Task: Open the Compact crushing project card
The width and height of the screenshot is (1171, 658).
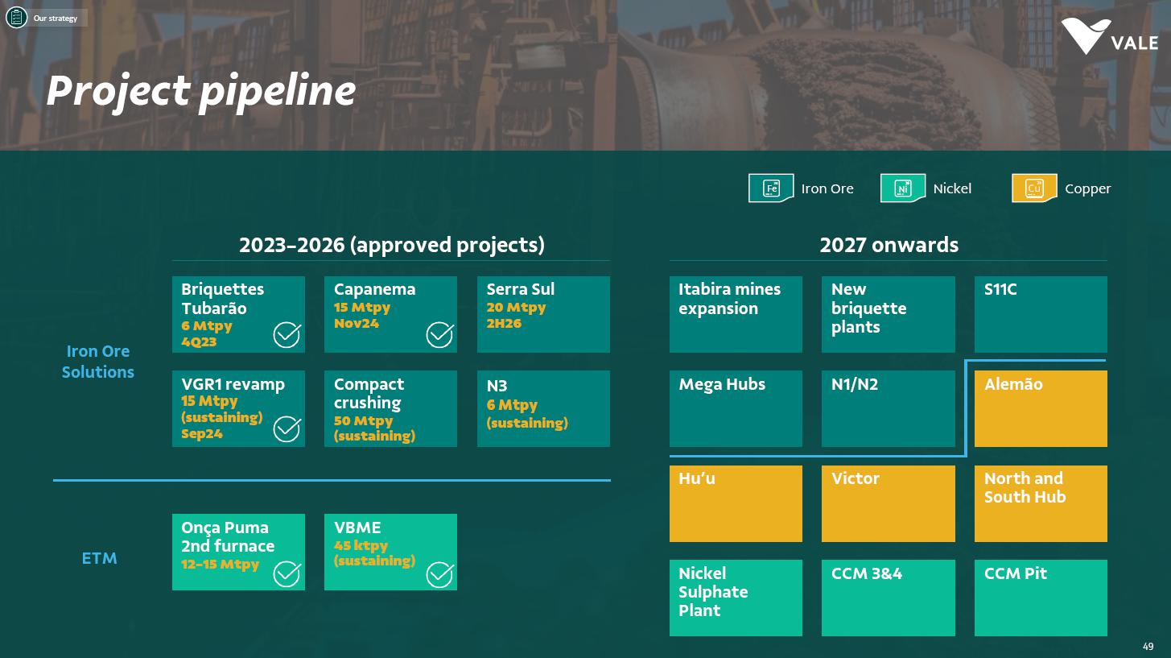Action: 390,408
